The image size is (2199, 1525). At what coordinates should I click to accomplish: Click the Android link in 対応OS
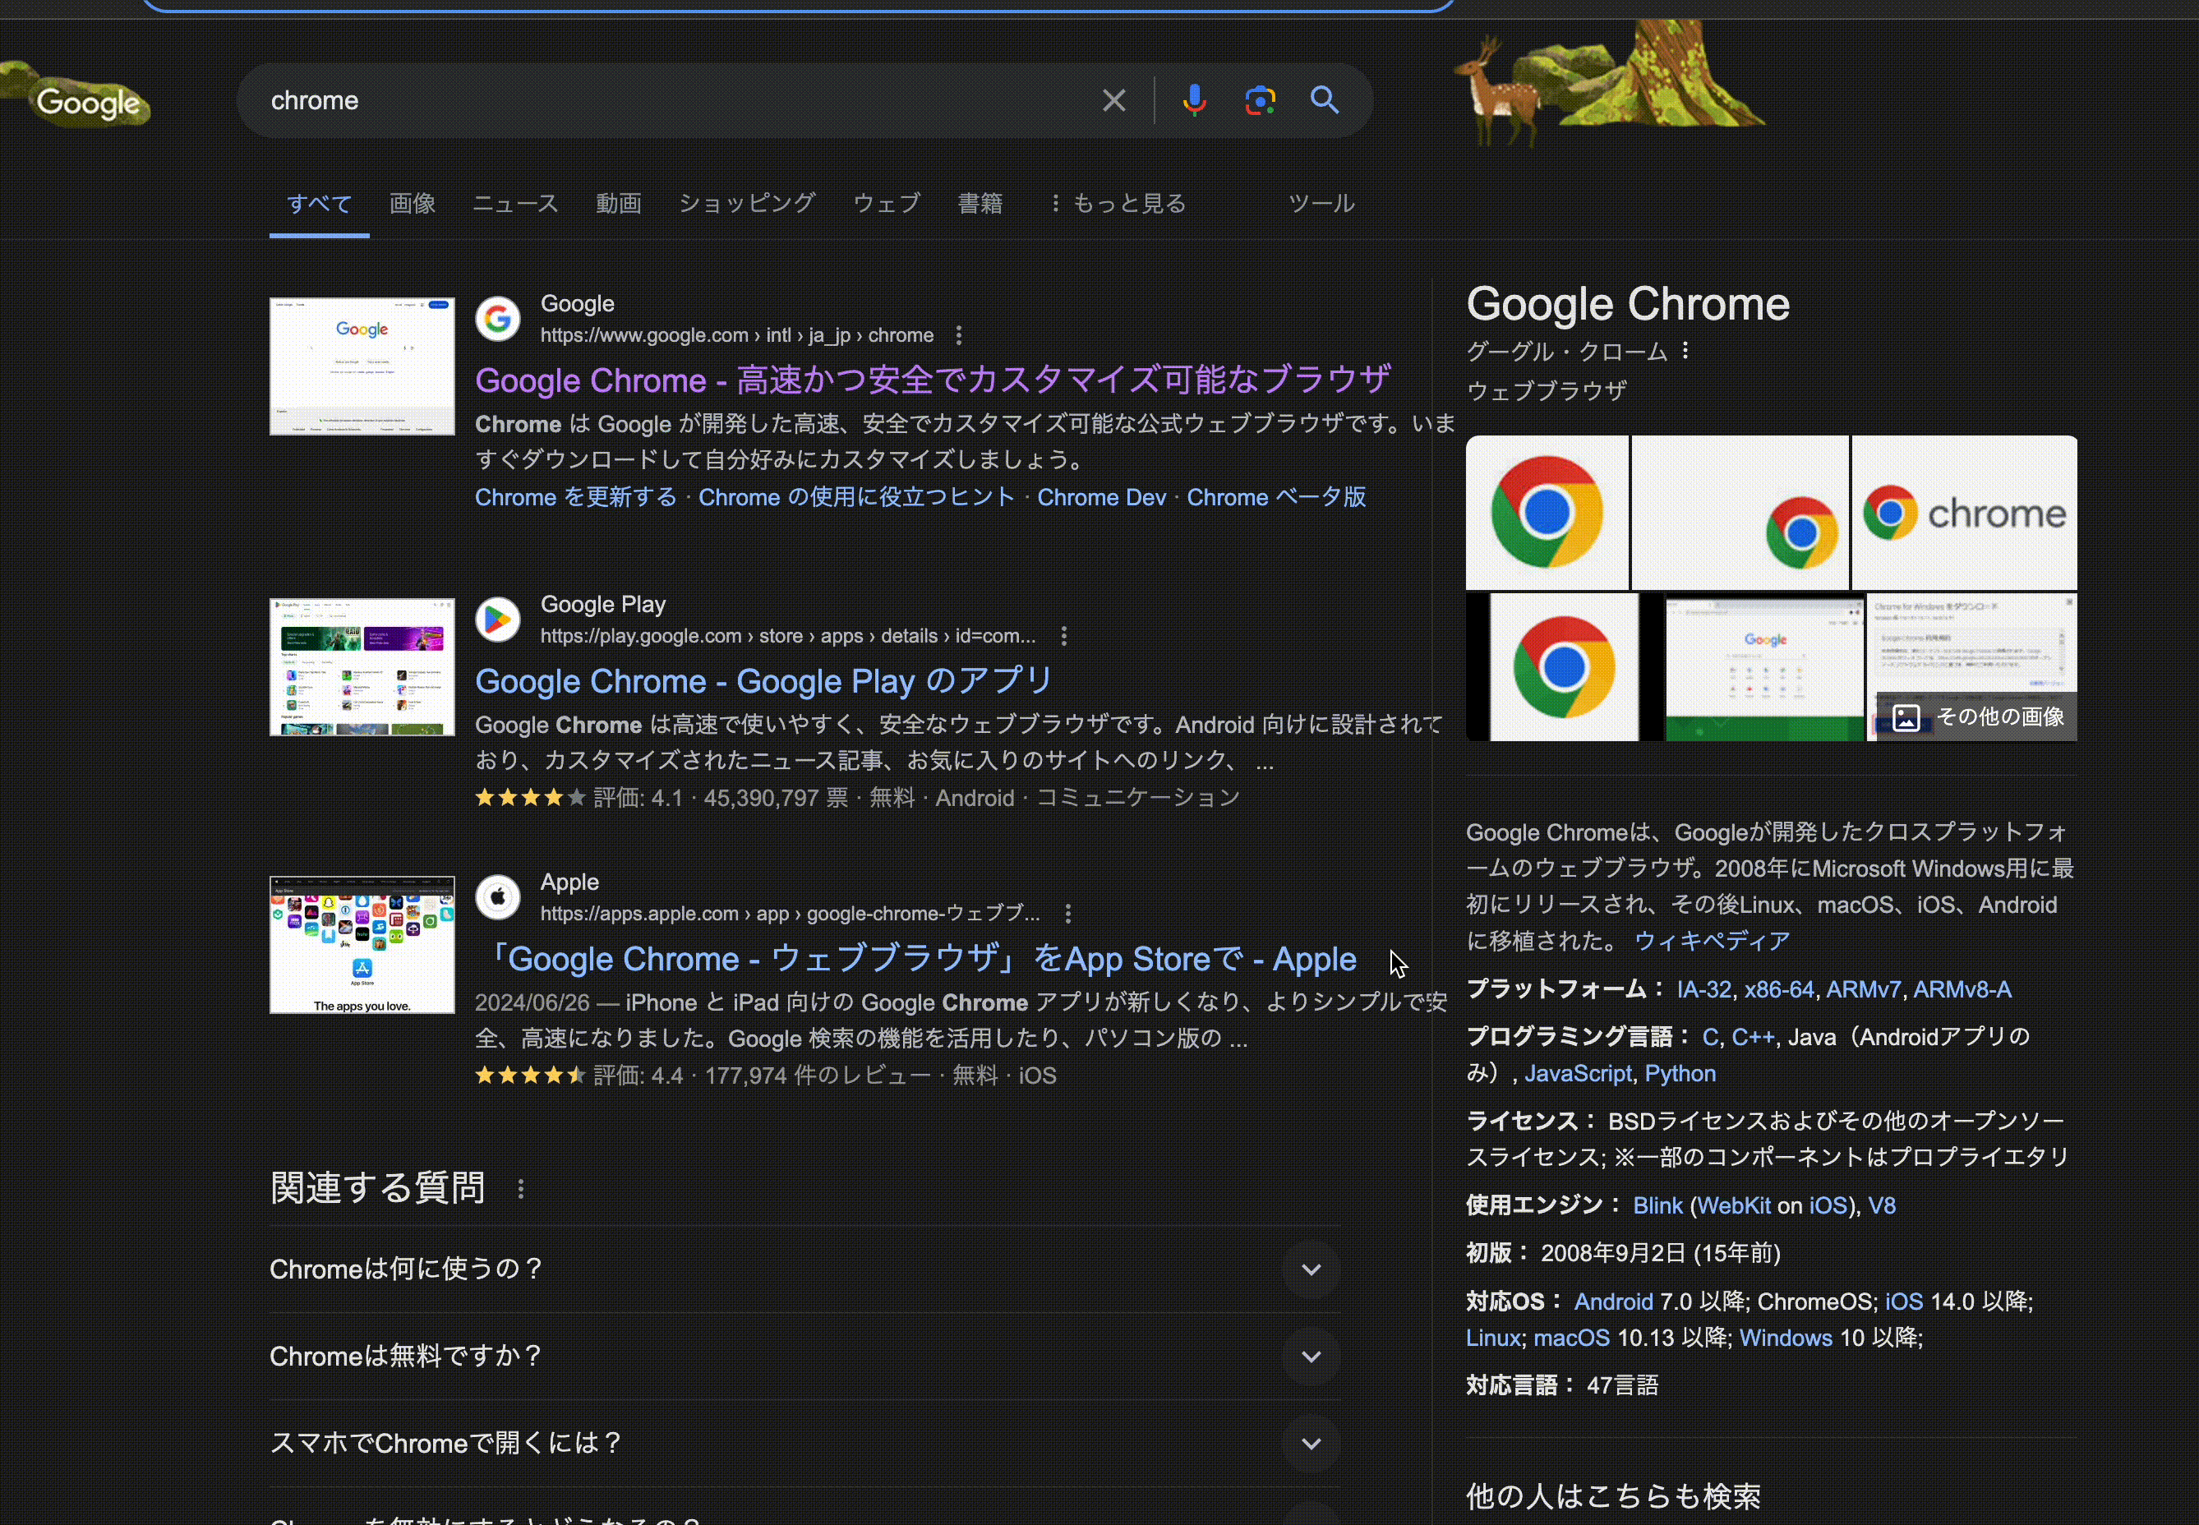point(1613,1302)
